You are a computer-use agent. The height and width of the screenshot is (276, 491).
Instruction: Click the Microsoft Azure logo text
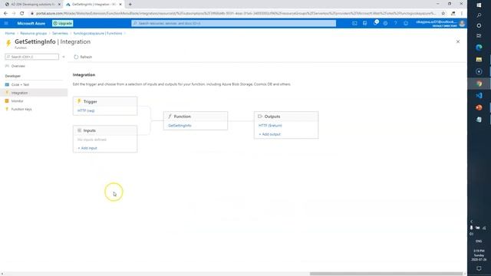point(31,24)
